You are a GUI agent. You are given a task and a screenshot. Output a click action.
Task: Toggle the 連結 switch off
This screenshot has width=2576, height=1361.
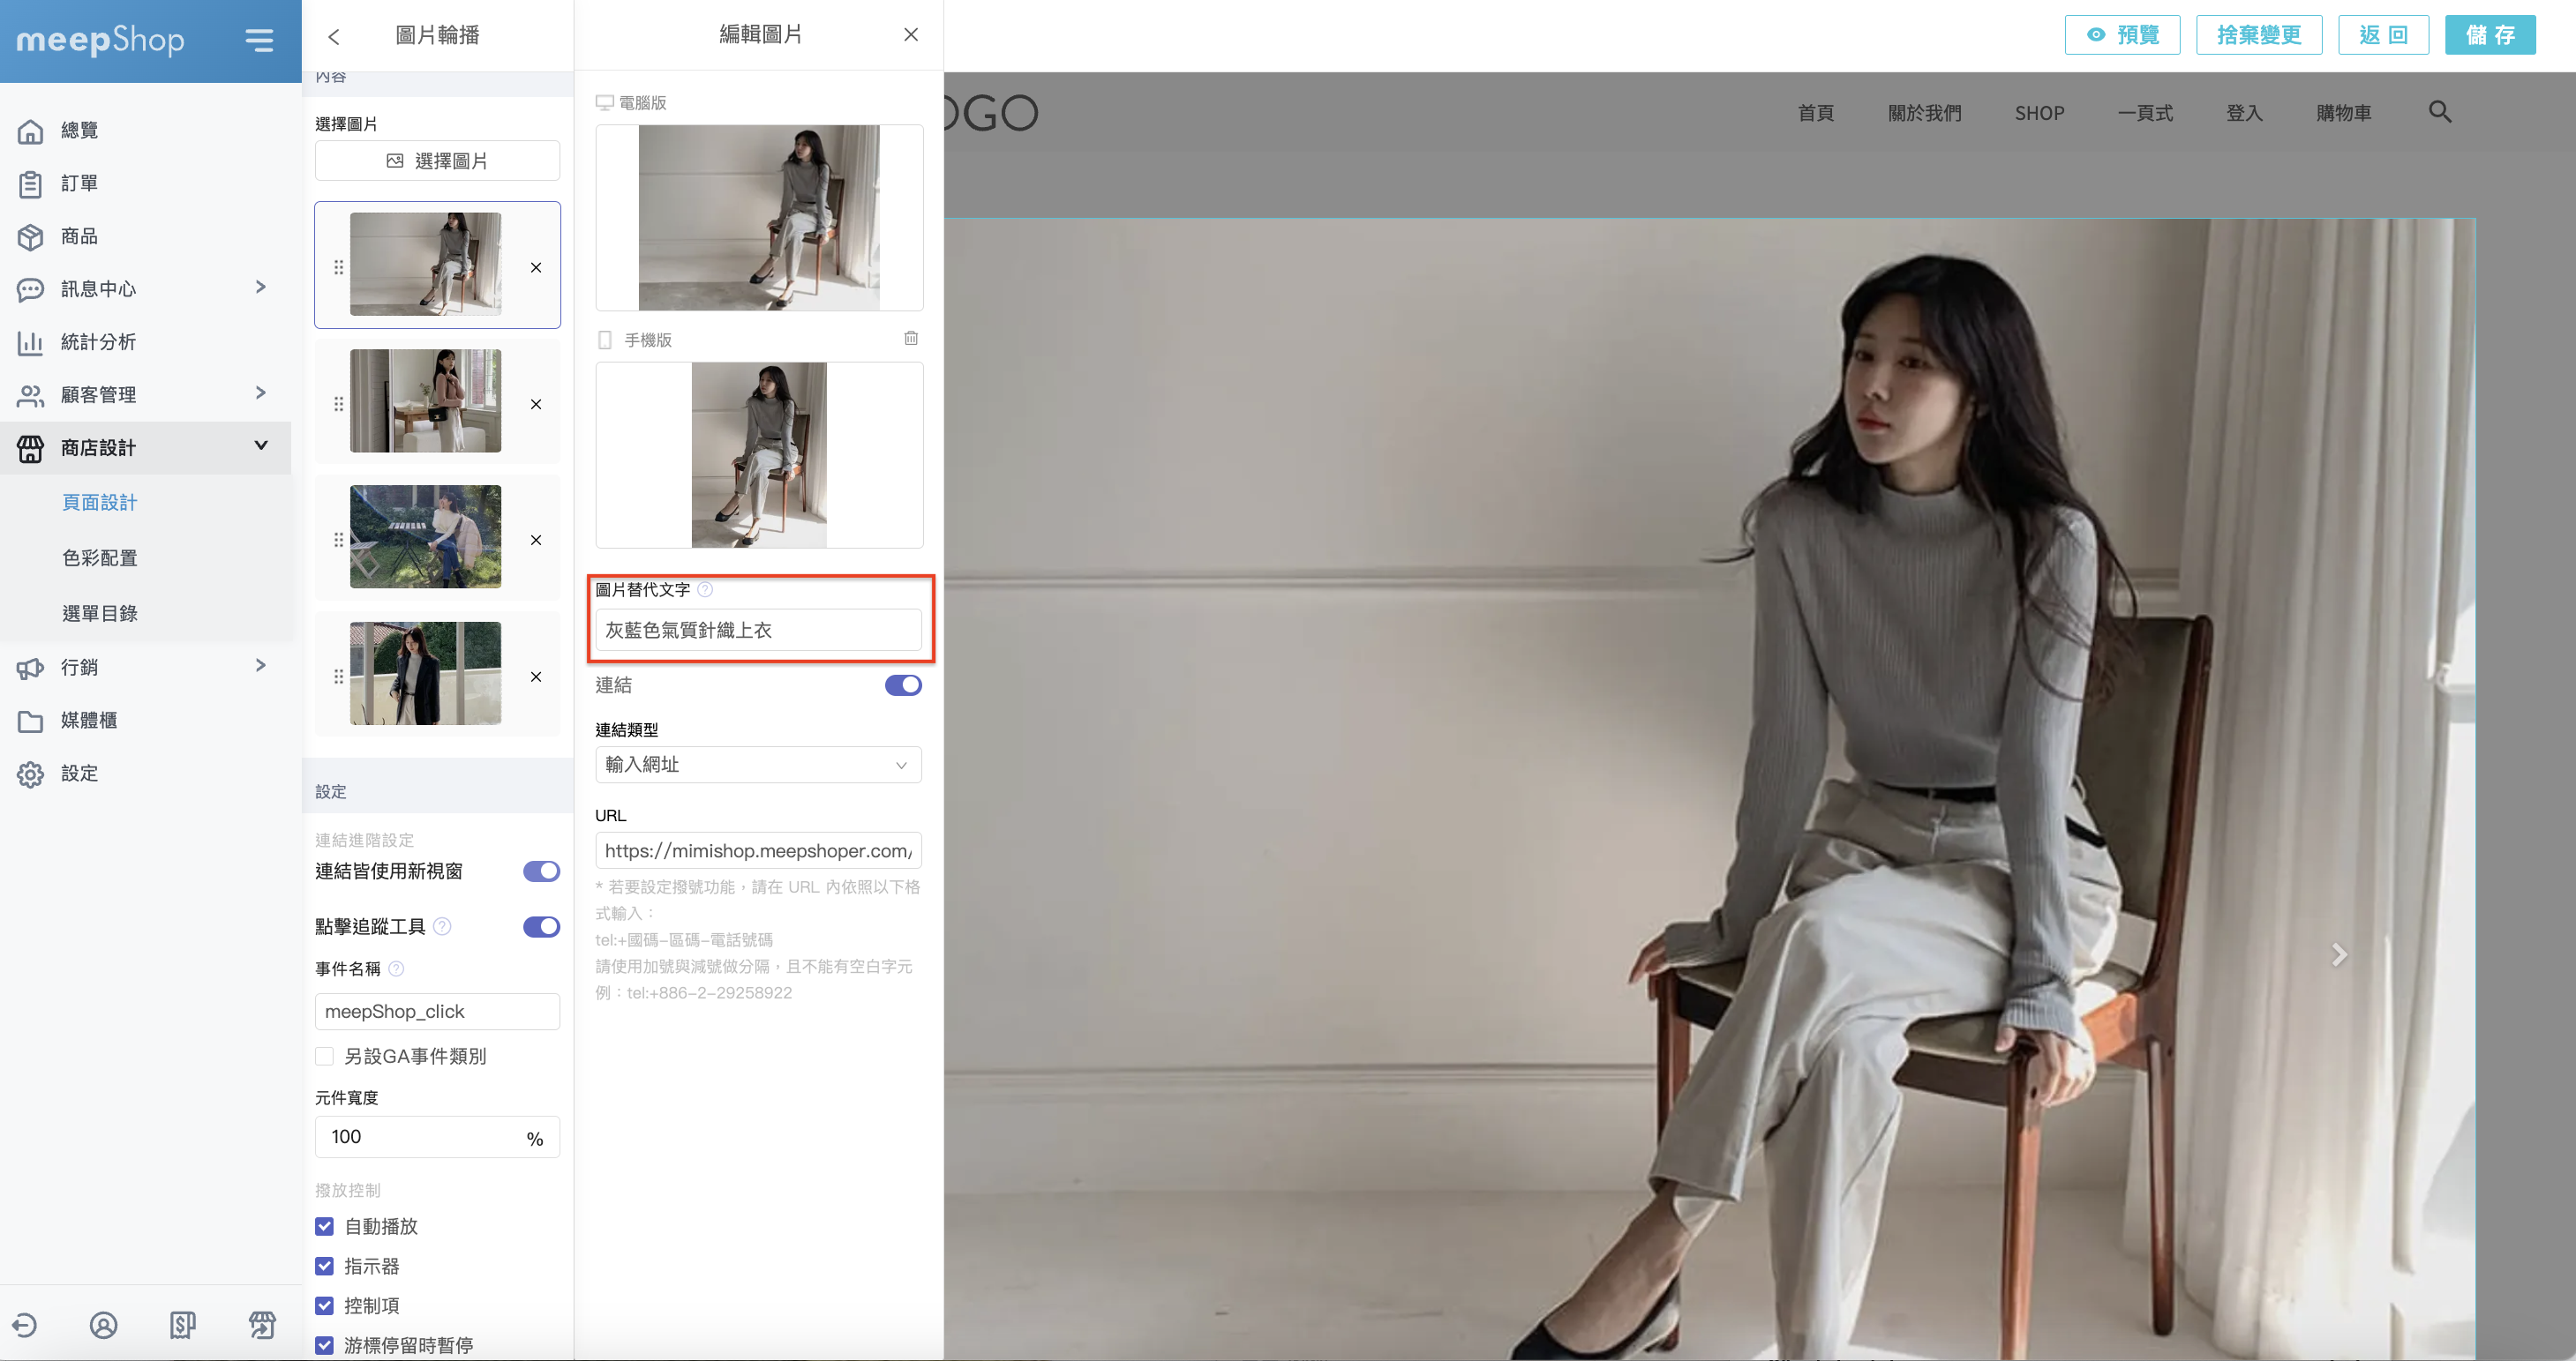(902, 684)
